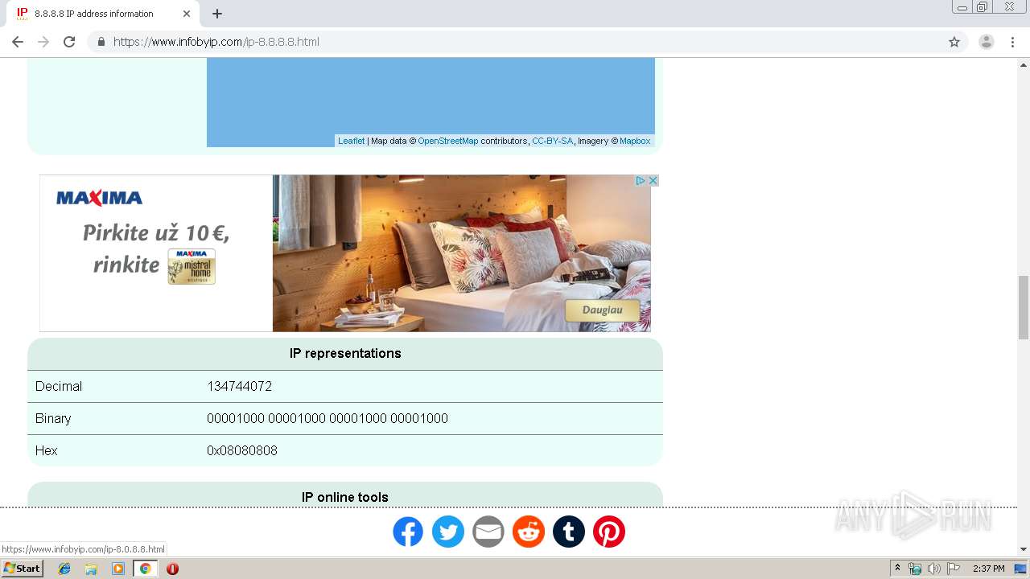This screenshot has width=1030, height=579.
Task: Share the page via the email icon
Action: click(x=488, y=532)
